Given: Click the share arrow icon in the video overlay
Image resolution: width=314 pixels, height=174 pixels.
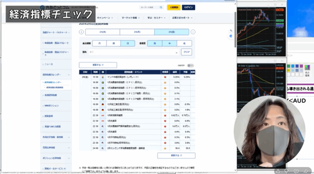Looking at the screenshot, I should [x=306, y=171].
